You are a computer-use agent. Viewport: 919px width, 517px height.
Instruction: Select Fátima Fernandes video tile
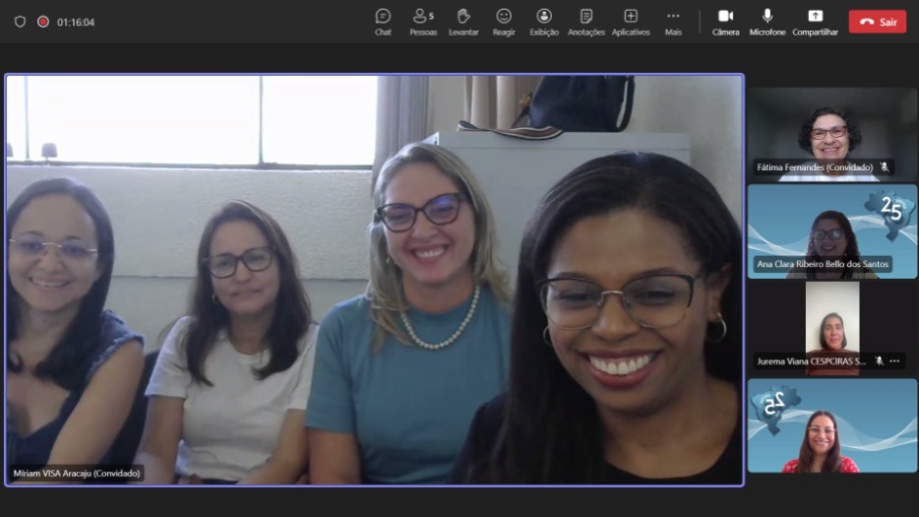pos(832,134)
